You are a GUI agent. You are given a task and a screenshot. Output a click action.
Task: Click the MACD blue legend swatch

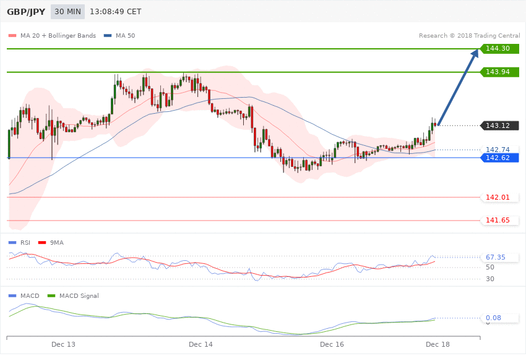click(x=12, y=295)
